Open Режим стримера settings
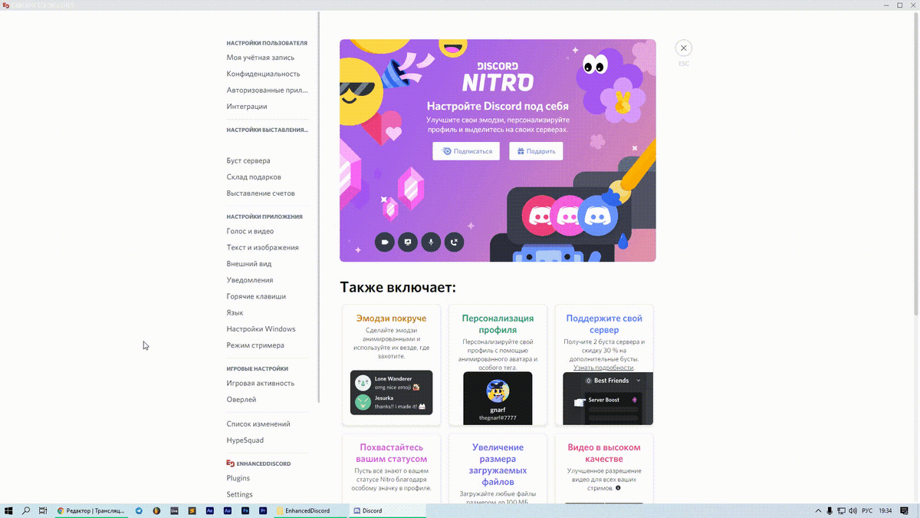Viewport: 920px width, 518px height. pos(255,345)
